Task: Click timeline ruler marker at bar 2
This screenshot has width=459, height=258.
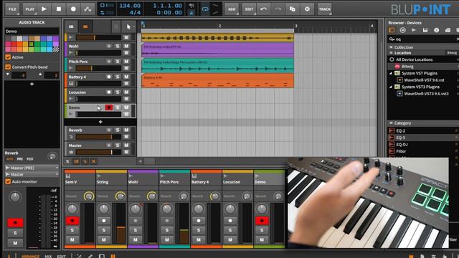Action: click(x=219, y=26)
